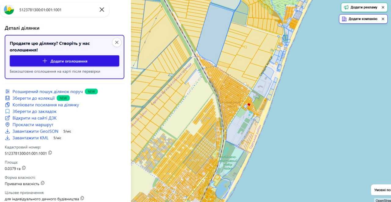Click the OpenStreetMap attribution link

pos(383,200)
